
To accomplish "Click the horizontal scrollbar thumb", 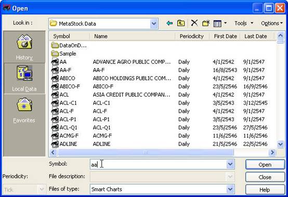I will [x=146, y=152].
